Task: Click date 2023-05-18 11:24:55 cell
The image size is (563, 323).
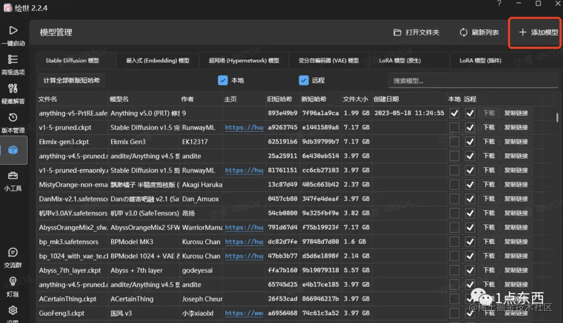Action: [409, 113]
